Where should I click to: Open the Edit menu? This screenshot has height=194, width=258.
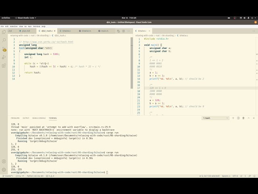click(7, 26)
